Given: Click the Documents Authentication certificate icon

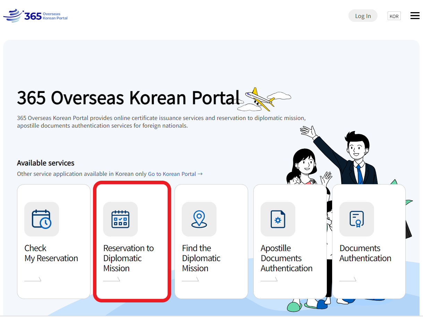Looking at the screenshot, I should (x=357, y=219).
